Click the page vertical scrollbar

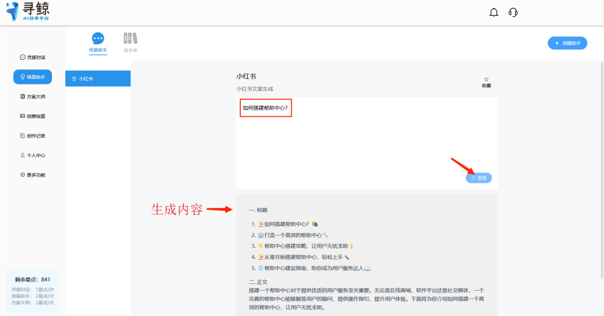coord(602,169)
